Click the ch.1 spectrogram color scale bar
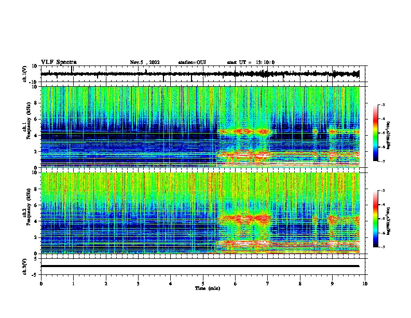This screenshot has height=318, width=411. [376, 133]
